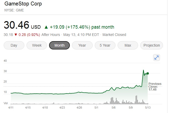Click the 5/6 date axis label
Viewport: 169px width, 113px height.
(113, 107)
